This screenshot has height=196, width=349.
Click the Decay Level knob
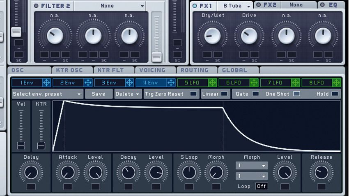click(156, 172)
